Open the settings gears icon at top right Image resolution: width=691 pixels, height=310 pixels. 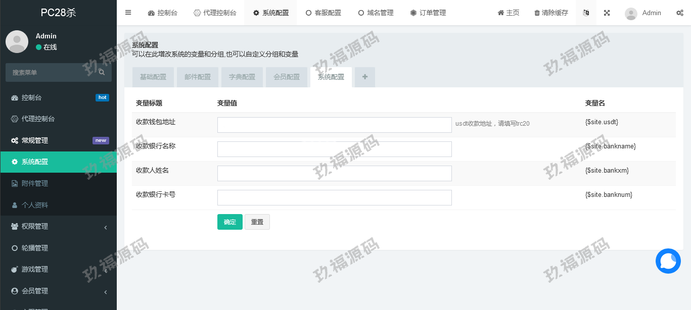pos(680,13)
